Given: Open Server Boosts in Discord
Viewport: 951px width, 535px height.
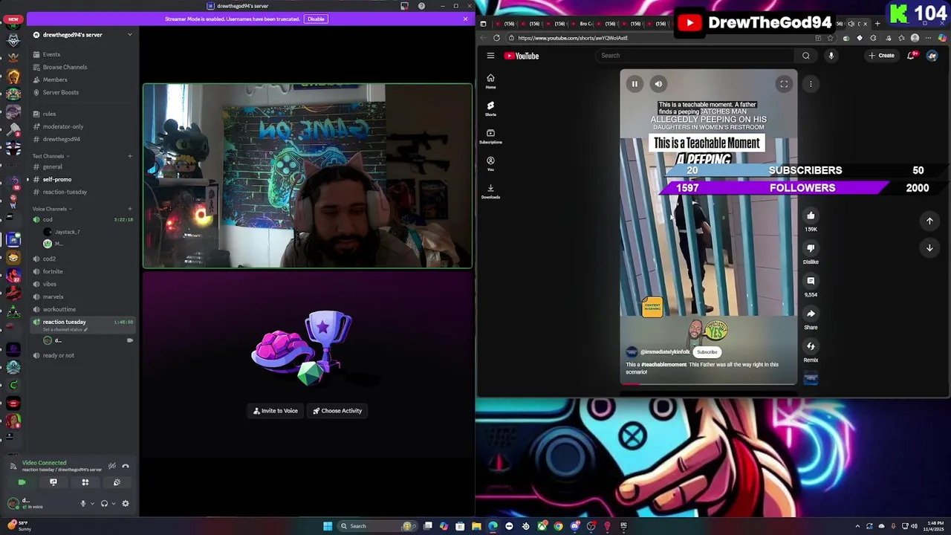Looking at the screenshot, I should coord(61,92).
